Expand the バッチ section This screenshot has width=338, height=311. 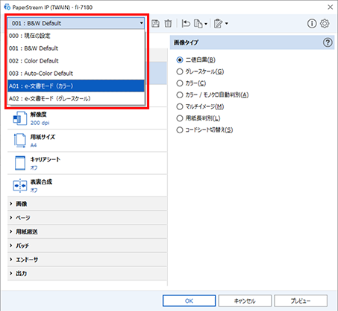pos(87,246)
